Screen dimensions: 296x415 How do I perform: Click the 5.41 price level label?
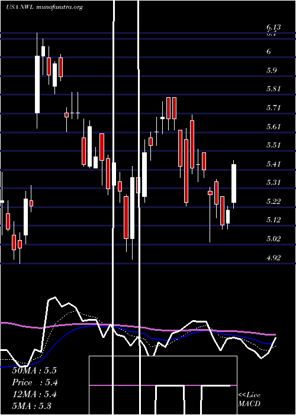click(x=274, y=164)
